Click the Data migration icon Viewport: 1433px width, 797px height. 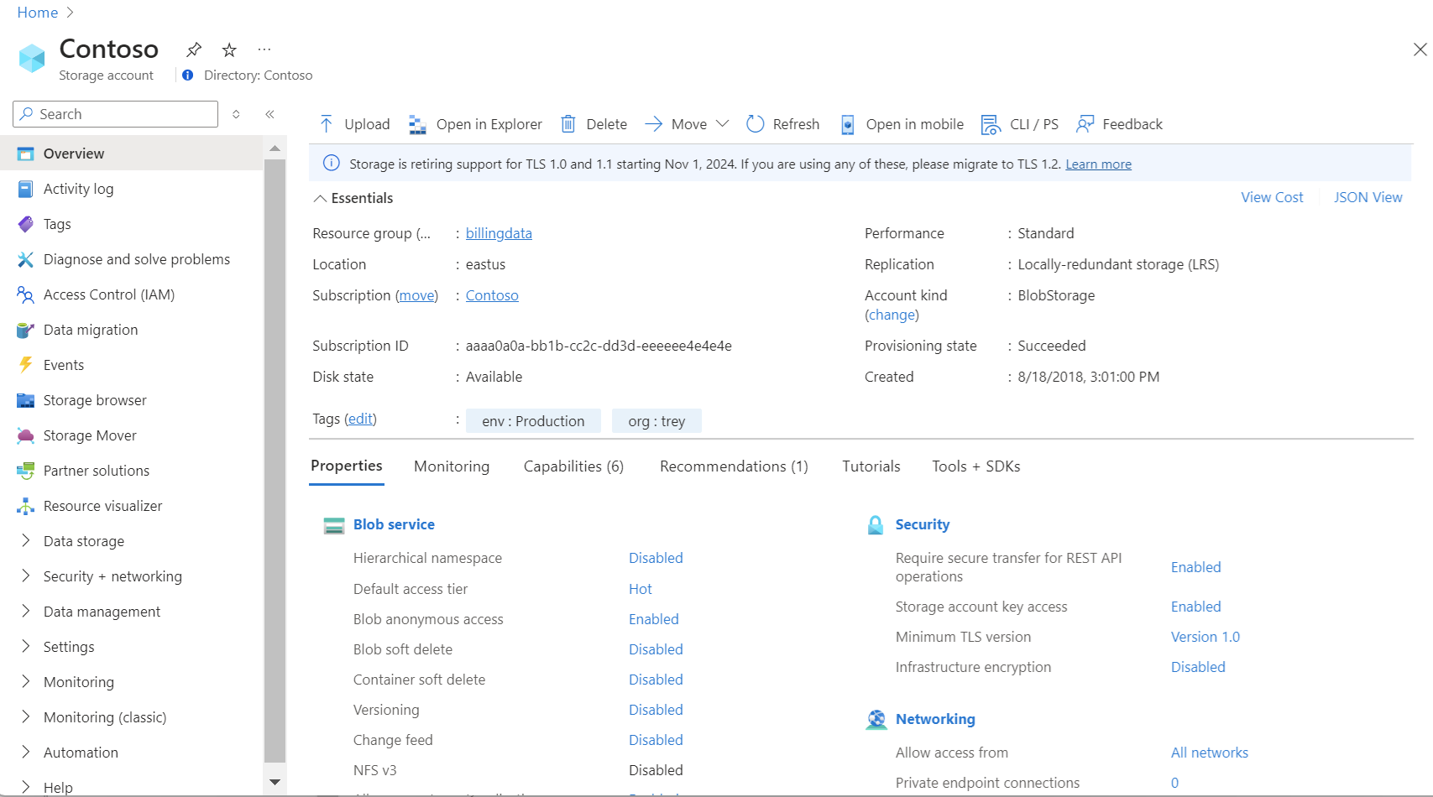25,330
